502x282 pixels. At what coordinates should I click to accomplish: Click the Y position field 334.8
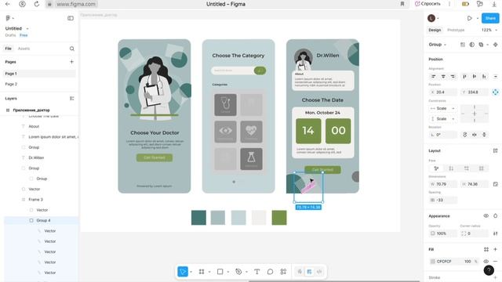tap(474, 92)
